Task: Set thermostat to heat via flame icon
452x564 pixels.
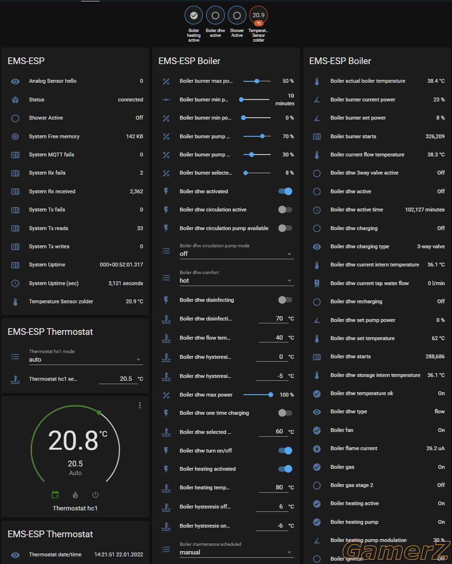Action: (x=75, y=495)
